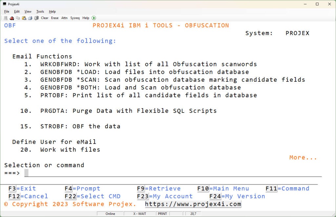
Task: Click F4=Prompt function key
Action: (82, 188)
